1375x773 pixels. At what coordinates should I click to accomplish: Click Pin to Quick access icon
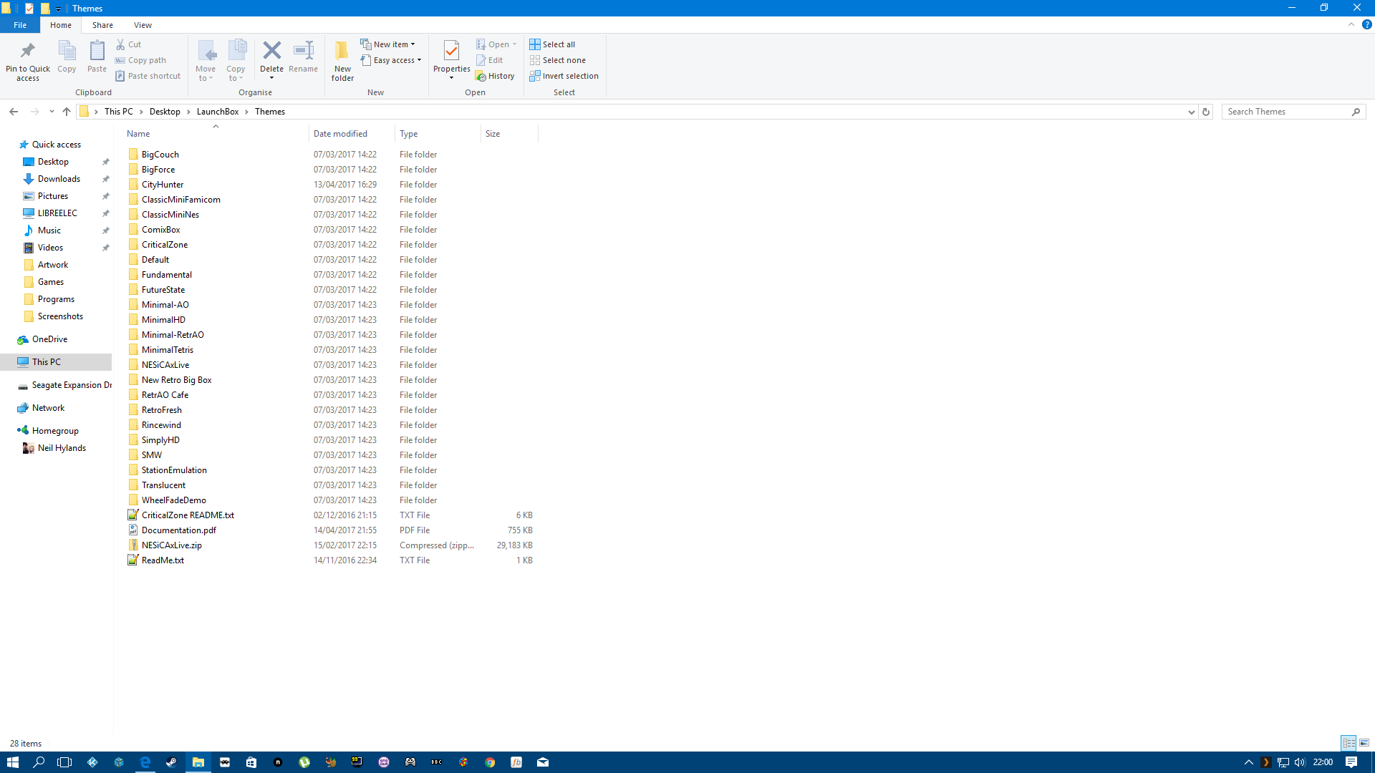click(x=28, y=51)
